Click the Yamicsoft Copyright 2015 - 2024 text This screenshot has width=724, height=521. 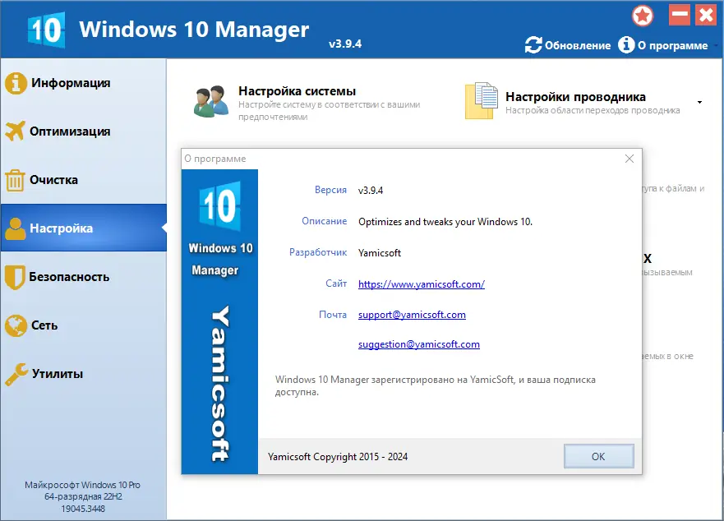click(338, 457)
